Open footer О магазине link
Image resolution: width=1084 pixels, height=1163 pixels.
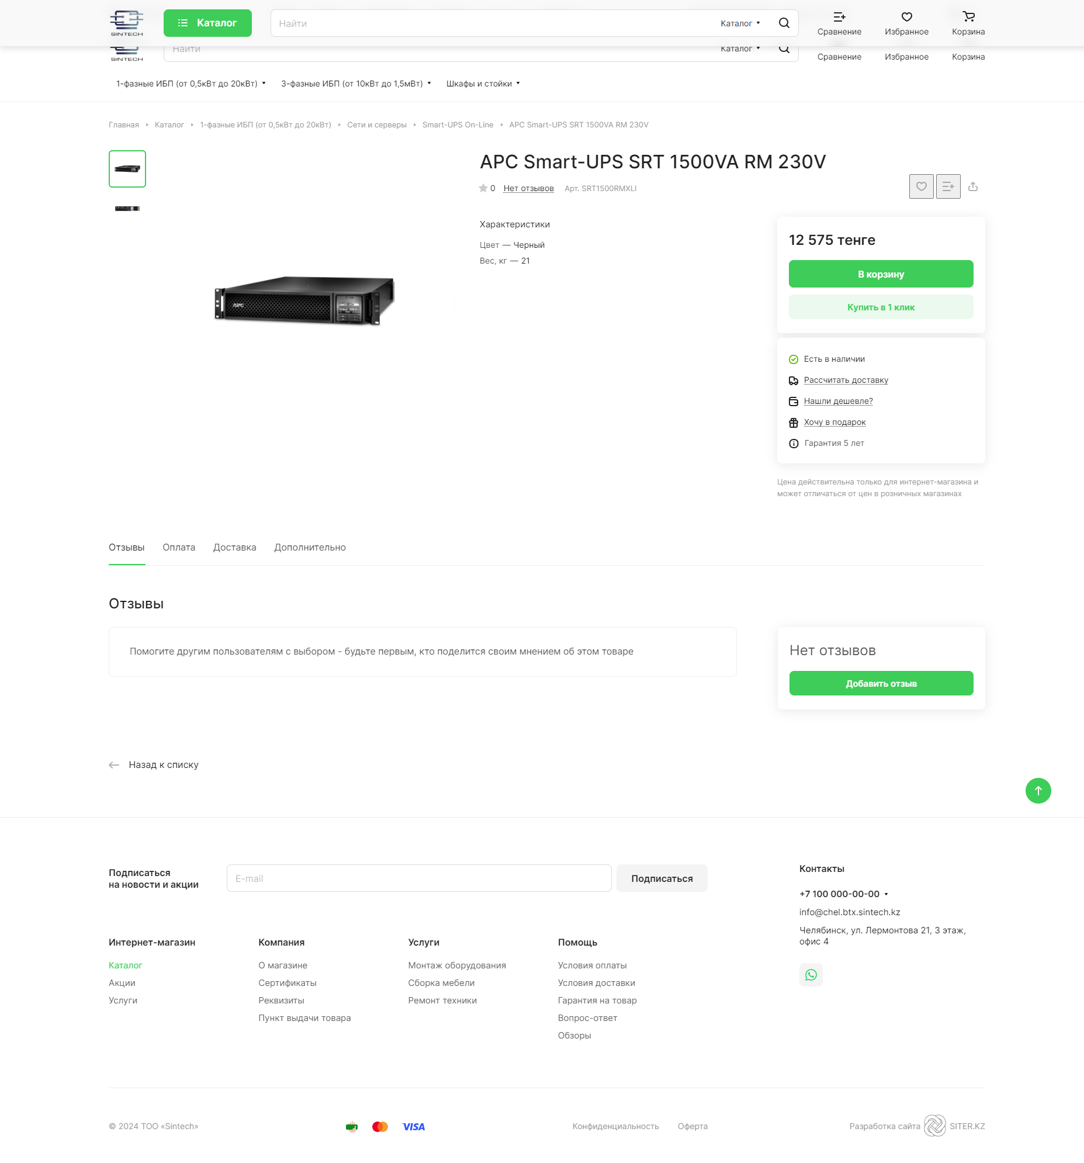pyautogui.click(x=283, y=965)
